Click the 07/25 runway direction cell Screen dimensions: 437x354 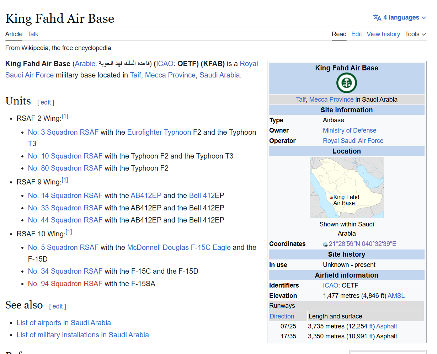(x=288, y=326)
